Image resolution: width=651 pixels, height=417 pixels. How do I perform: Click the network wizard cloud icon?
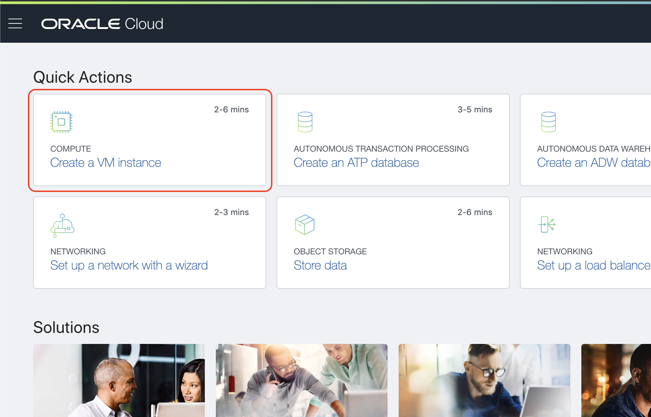click(x=62, y=225)
